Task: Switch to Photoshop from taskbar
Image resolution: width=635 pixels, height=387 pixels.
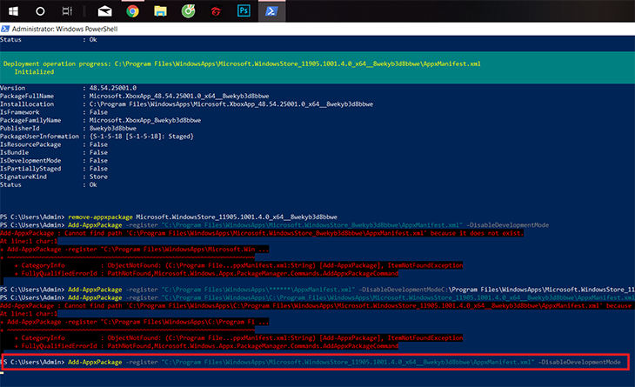Action: click(x=244, y=11)
